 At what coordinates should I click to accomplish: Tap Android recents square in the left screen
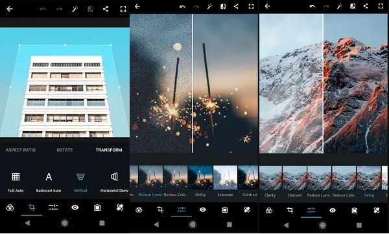(102, 223)
